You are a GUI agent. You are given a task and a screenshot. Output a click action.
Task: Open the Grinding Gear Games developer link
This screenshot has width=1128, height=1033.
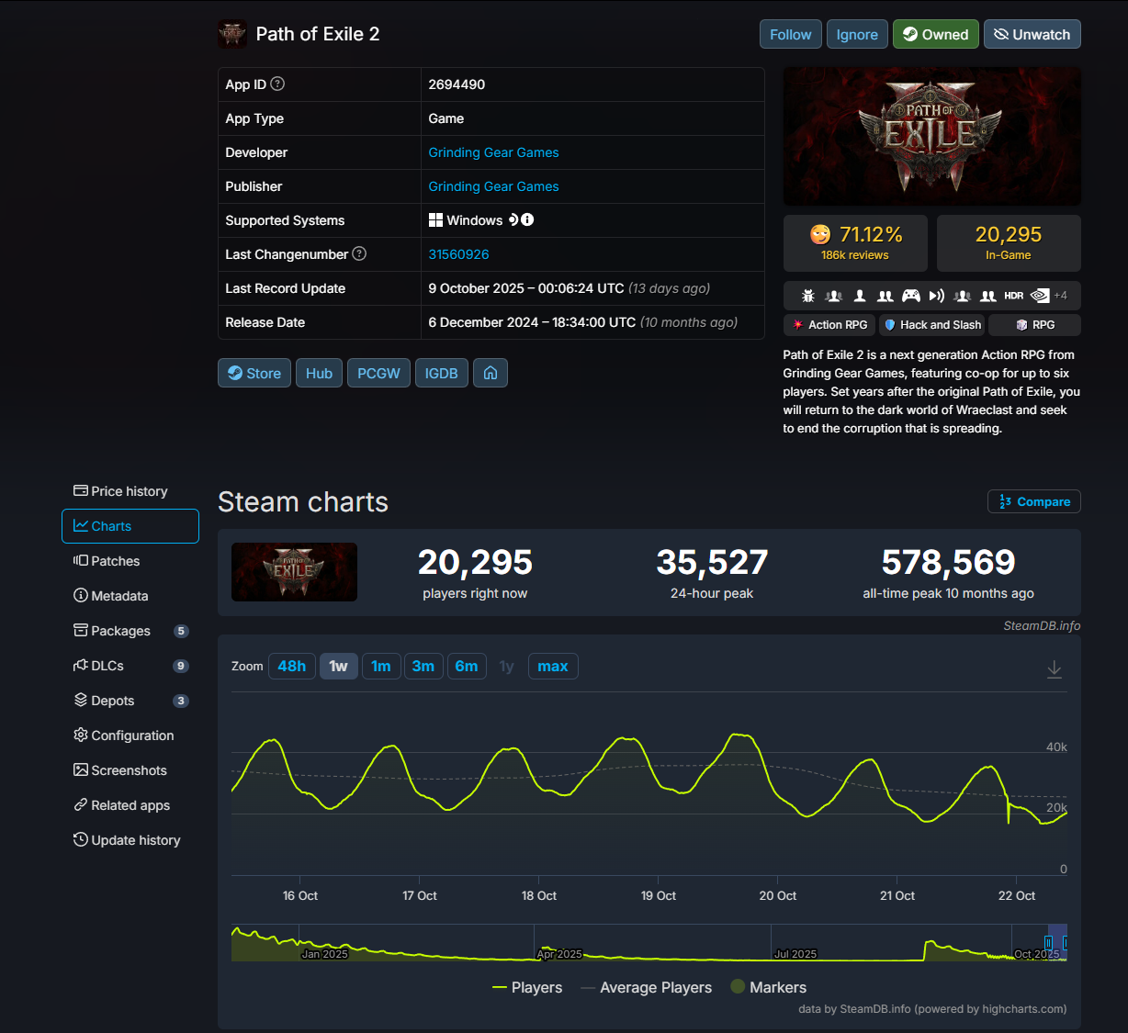[493, 152]
